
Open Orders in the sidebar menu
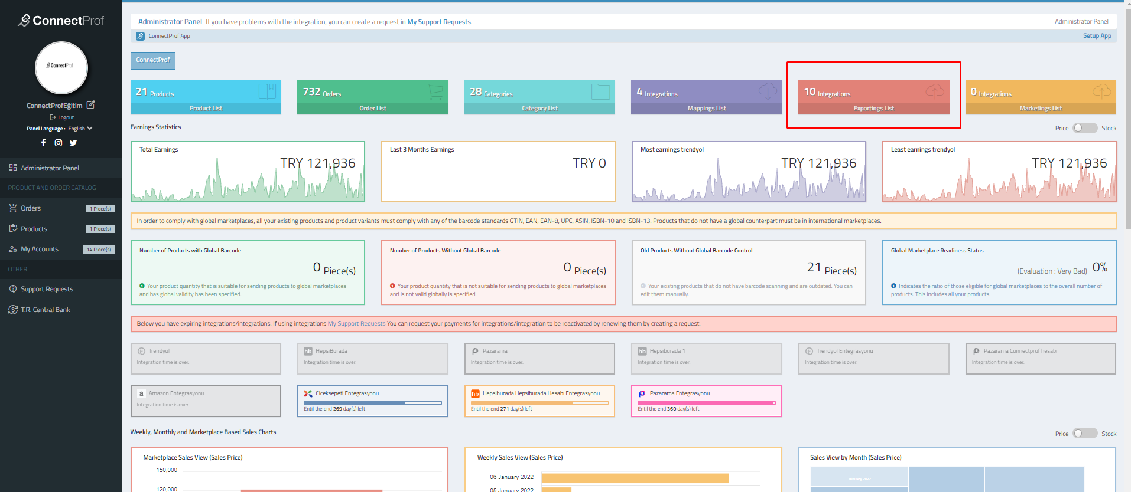31,208
